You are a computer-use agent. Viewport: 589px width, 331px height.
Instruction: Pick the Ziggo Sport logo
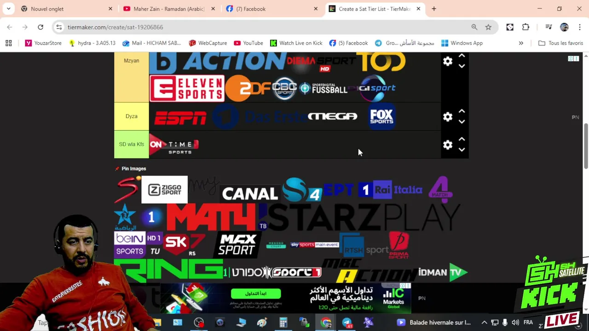click(164, 189)
